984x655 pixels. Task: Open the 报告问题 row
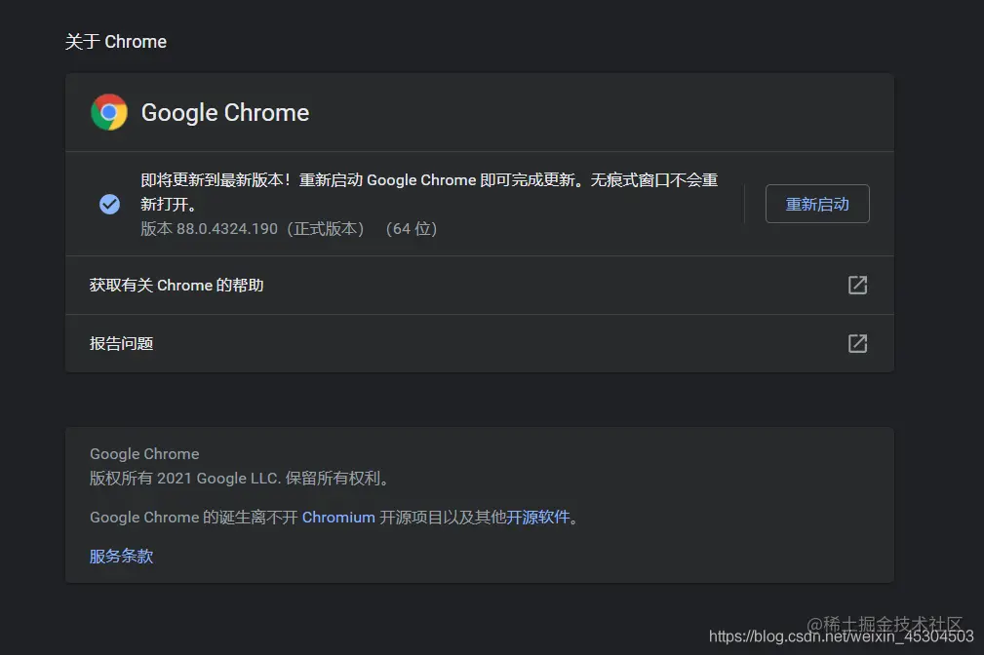(x=480, y=343)
